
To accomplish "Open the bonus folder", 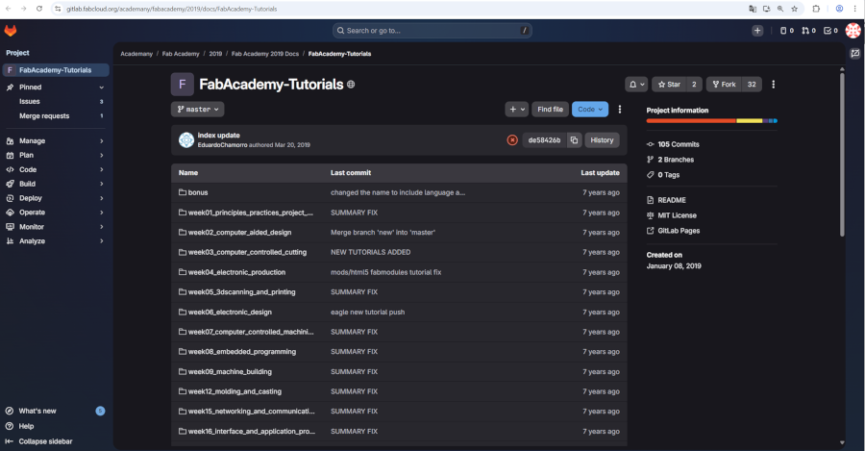I will tap(198, 192).
